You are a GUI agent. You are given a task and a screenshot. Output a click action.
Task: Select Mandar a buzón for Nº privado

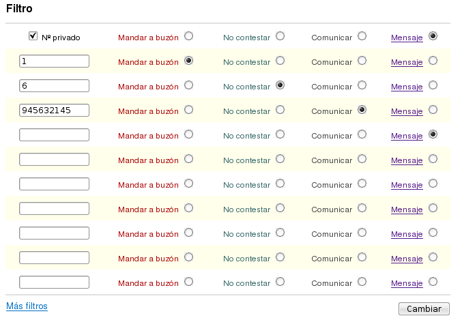[188, 35]
